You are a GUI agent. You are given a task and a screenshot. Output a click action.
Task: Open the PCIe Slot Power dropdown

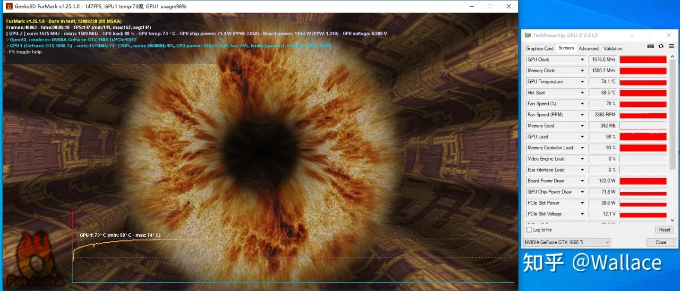coord(583,203)
